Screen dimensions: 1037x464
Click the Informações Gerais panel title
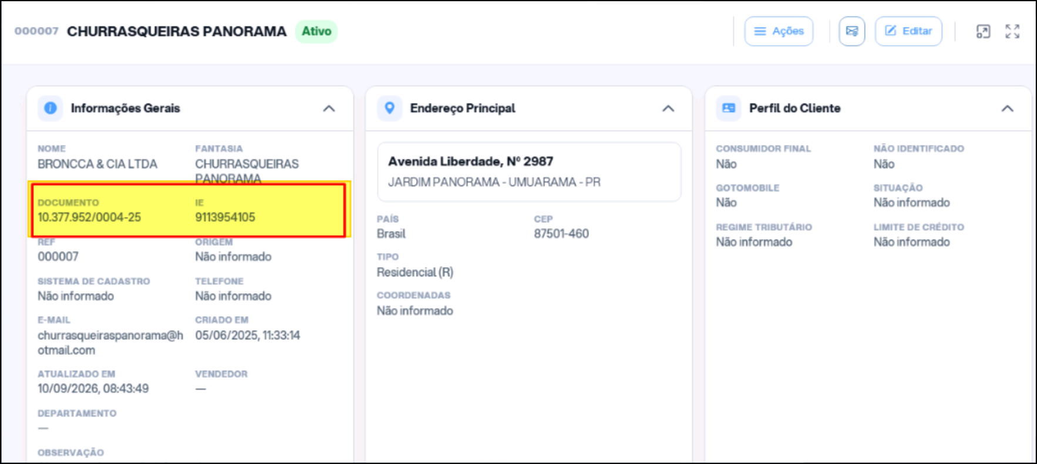click(x=126, y=109)
